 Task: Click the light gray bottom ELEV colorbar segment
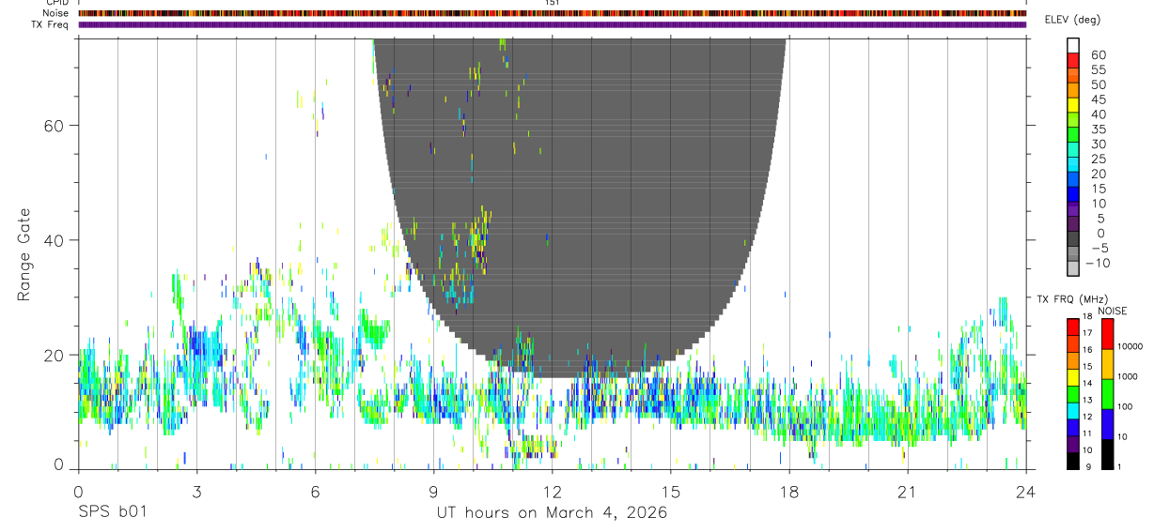click(x=1073, y=268)
